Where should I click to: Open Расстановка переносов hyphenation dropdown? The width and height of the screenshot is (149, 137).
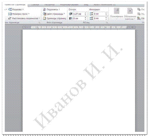tap(24, 19)
